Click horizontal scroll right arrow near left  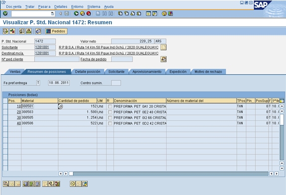click(66, 173)
